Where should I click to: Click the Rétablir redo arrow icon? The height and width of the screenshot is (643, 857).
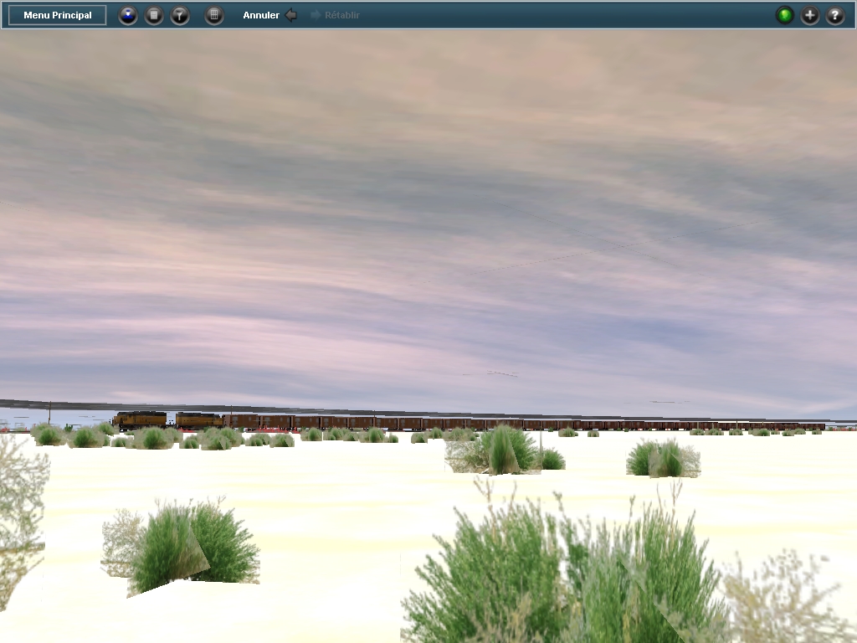[316, 15]
